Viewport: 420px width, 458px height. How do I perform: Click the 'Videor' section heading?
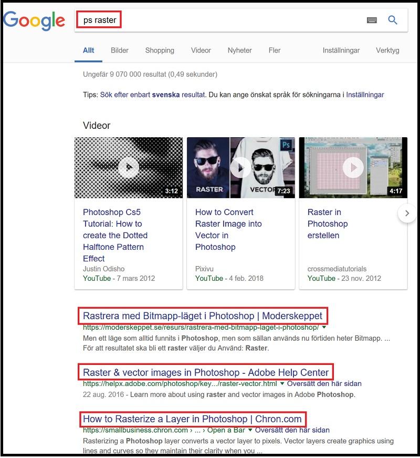pyautogui.click(x=97, y=126)
